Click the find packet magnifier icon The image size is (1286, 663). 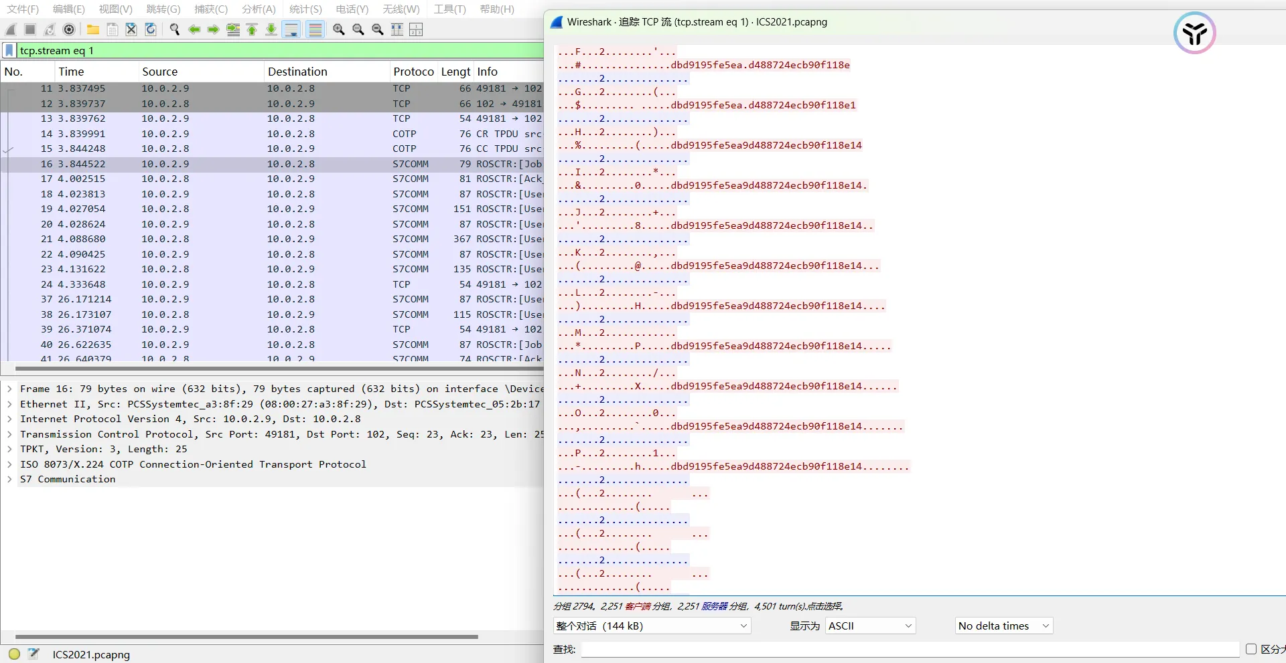pos(175,29)
